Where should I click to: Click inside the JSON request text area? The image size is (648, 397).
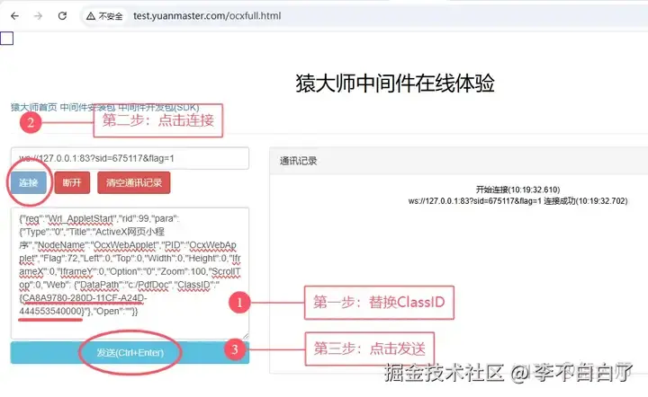tap(130, 273)
